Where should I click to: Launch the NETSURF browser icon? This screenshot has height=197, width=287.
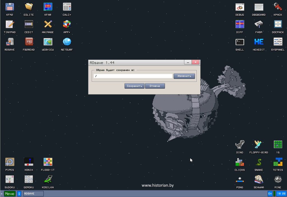pos(67,42)
